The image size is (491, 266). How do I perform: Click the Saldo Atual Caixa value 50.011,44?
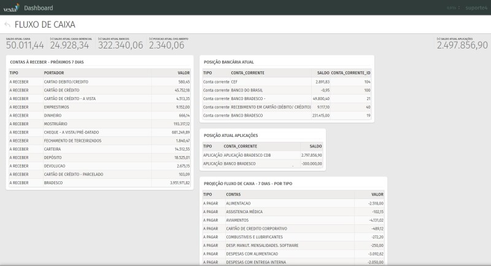25,45
